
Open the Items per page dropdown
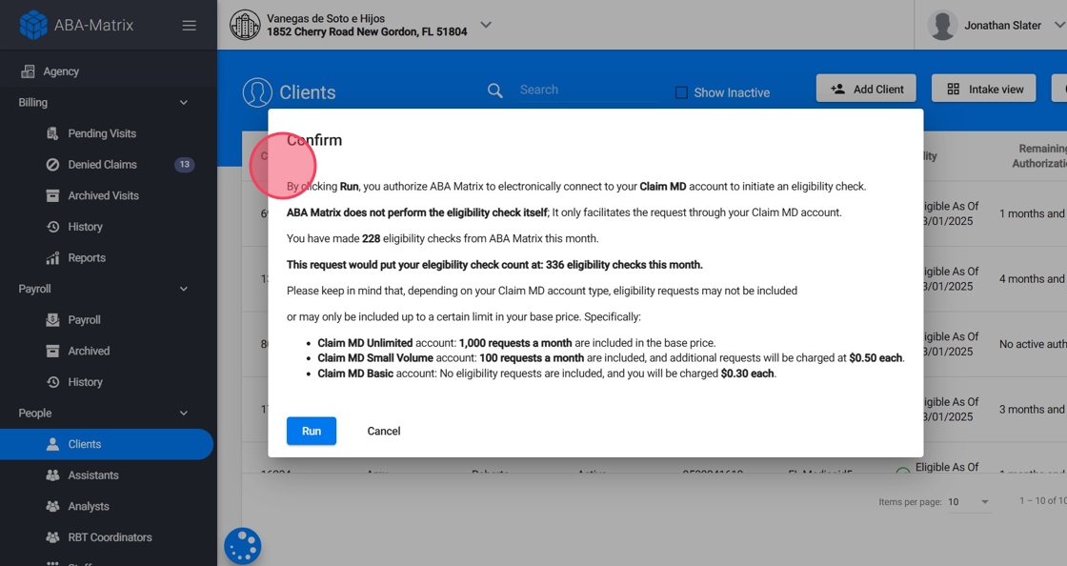[969, 502]
